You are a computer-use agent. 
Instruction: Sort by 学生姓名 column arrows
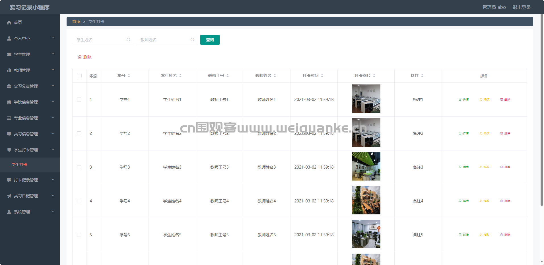(180, 76)
